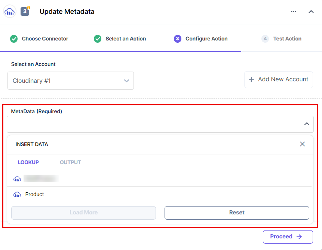Close the Insert Data panel
Image resolution: width=322 pixels, height=250 pixels.
click(302, 144)
